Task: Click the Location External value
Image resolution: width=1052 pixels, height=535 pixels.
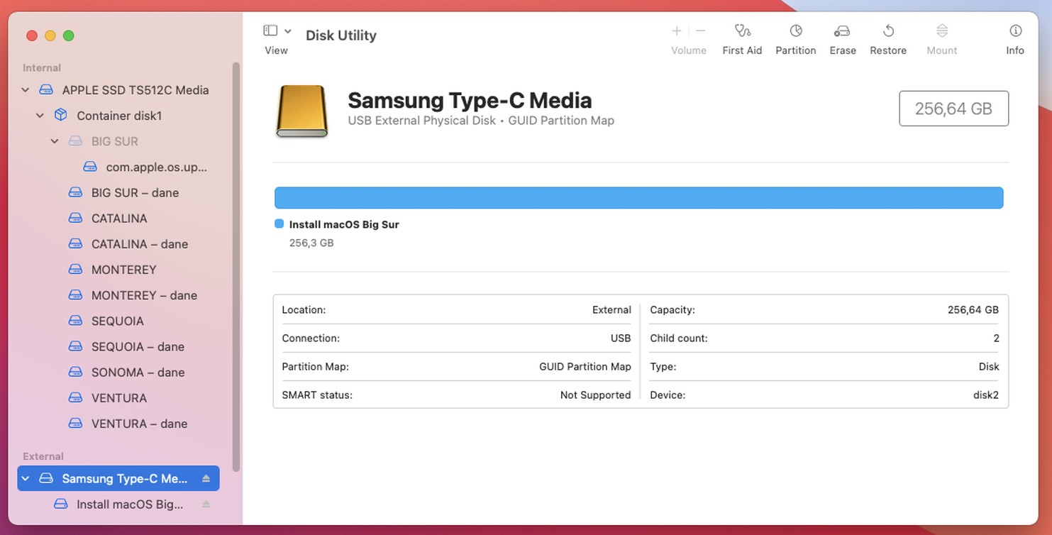Action: click(x=611, y=310)
